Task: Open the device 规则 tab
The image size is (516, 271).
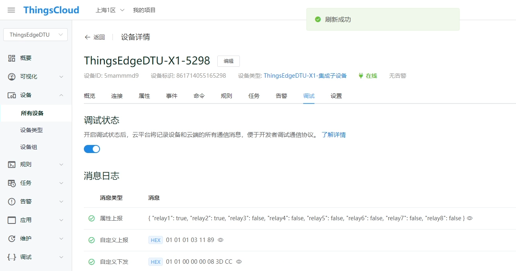Action: tap(227, 96)
